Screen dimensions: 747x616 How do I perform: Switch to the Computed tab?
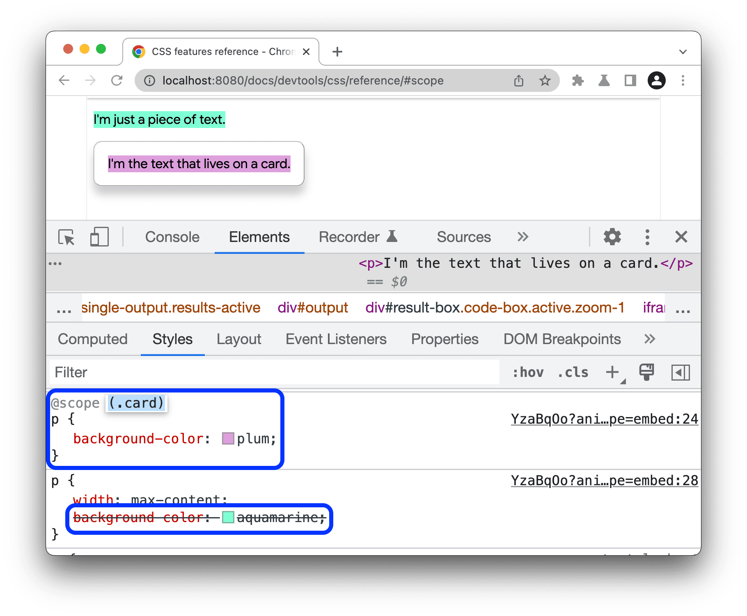coord(93,339)
